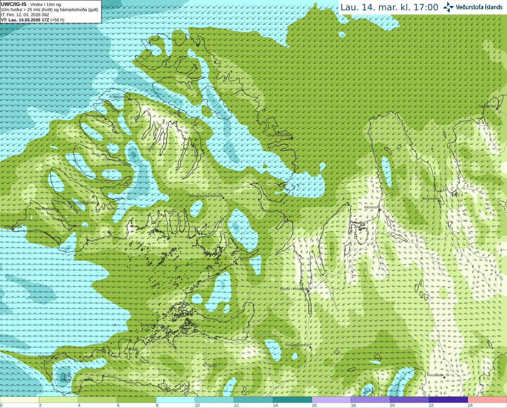Click the legend scale value 2
This screenshot has width=507, height=408.
(x=40, y=405)
